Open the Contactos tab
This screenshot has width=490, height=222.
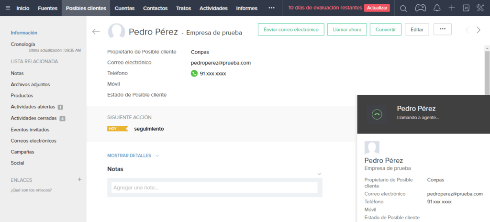(156, 8)
